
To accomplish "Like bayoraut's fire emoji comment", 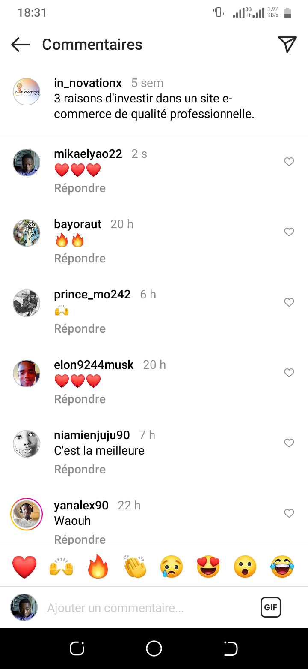I will pos(289,232).
